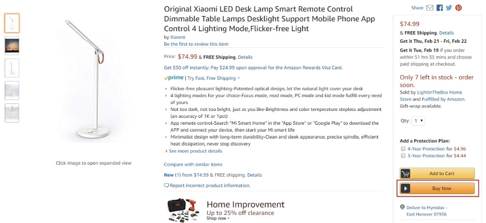The width and height of the screenshot is (486, 223).
Task: Open the Xiaomi brand link
Action: 178,37
